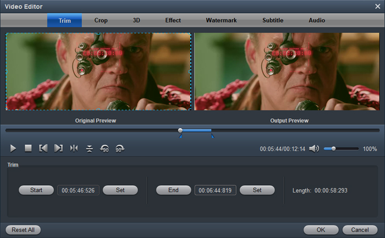Viewport: 385px width, 238px height.
Task: Click the 00:05:44/00:12:14 time readout
Action: click(x=282, y=149)
